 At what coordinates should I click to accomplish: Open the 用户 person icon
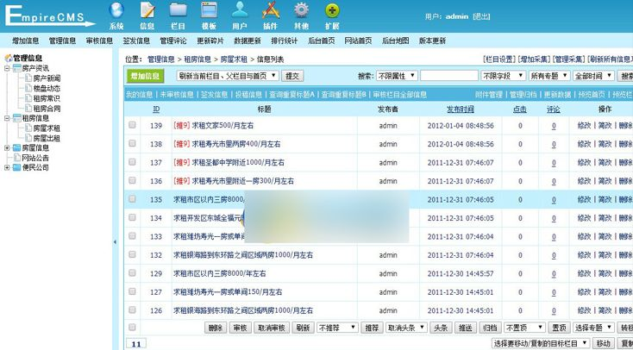point(240,11)
